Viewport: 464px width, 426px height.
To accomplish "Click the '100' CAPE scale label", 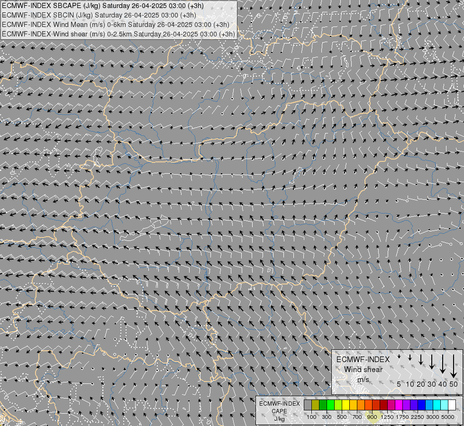I will [x=311, y=417].
